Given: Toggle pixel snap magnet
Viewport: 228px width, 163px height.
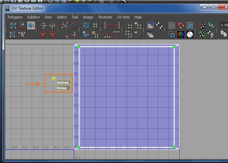Looking at the screenshot, I should click(181, 25).
